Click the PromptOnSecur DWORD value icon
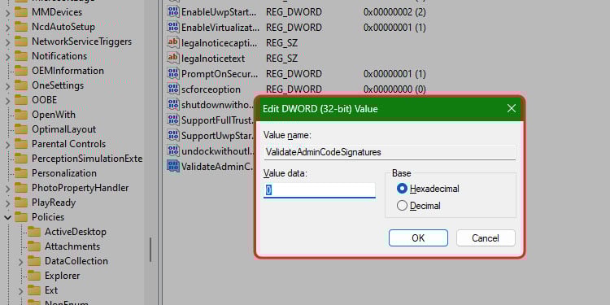This screenshot has height=305, width=610. [172, 73]
